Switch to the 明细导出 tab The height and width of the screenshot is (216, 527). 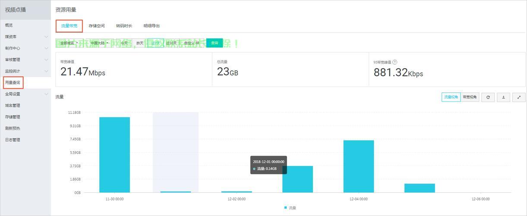(x=152, y=26)
